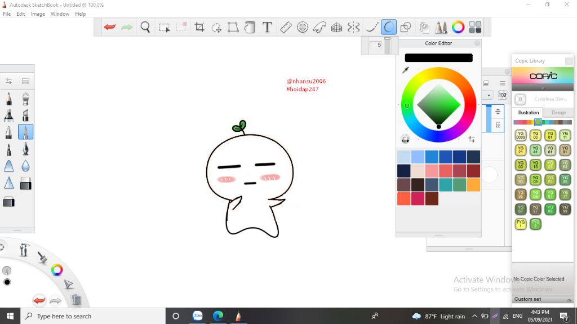Viewport: 577px width, 324px height.
Task: Click the Colorless Blender button
Action: click(520, 99)
